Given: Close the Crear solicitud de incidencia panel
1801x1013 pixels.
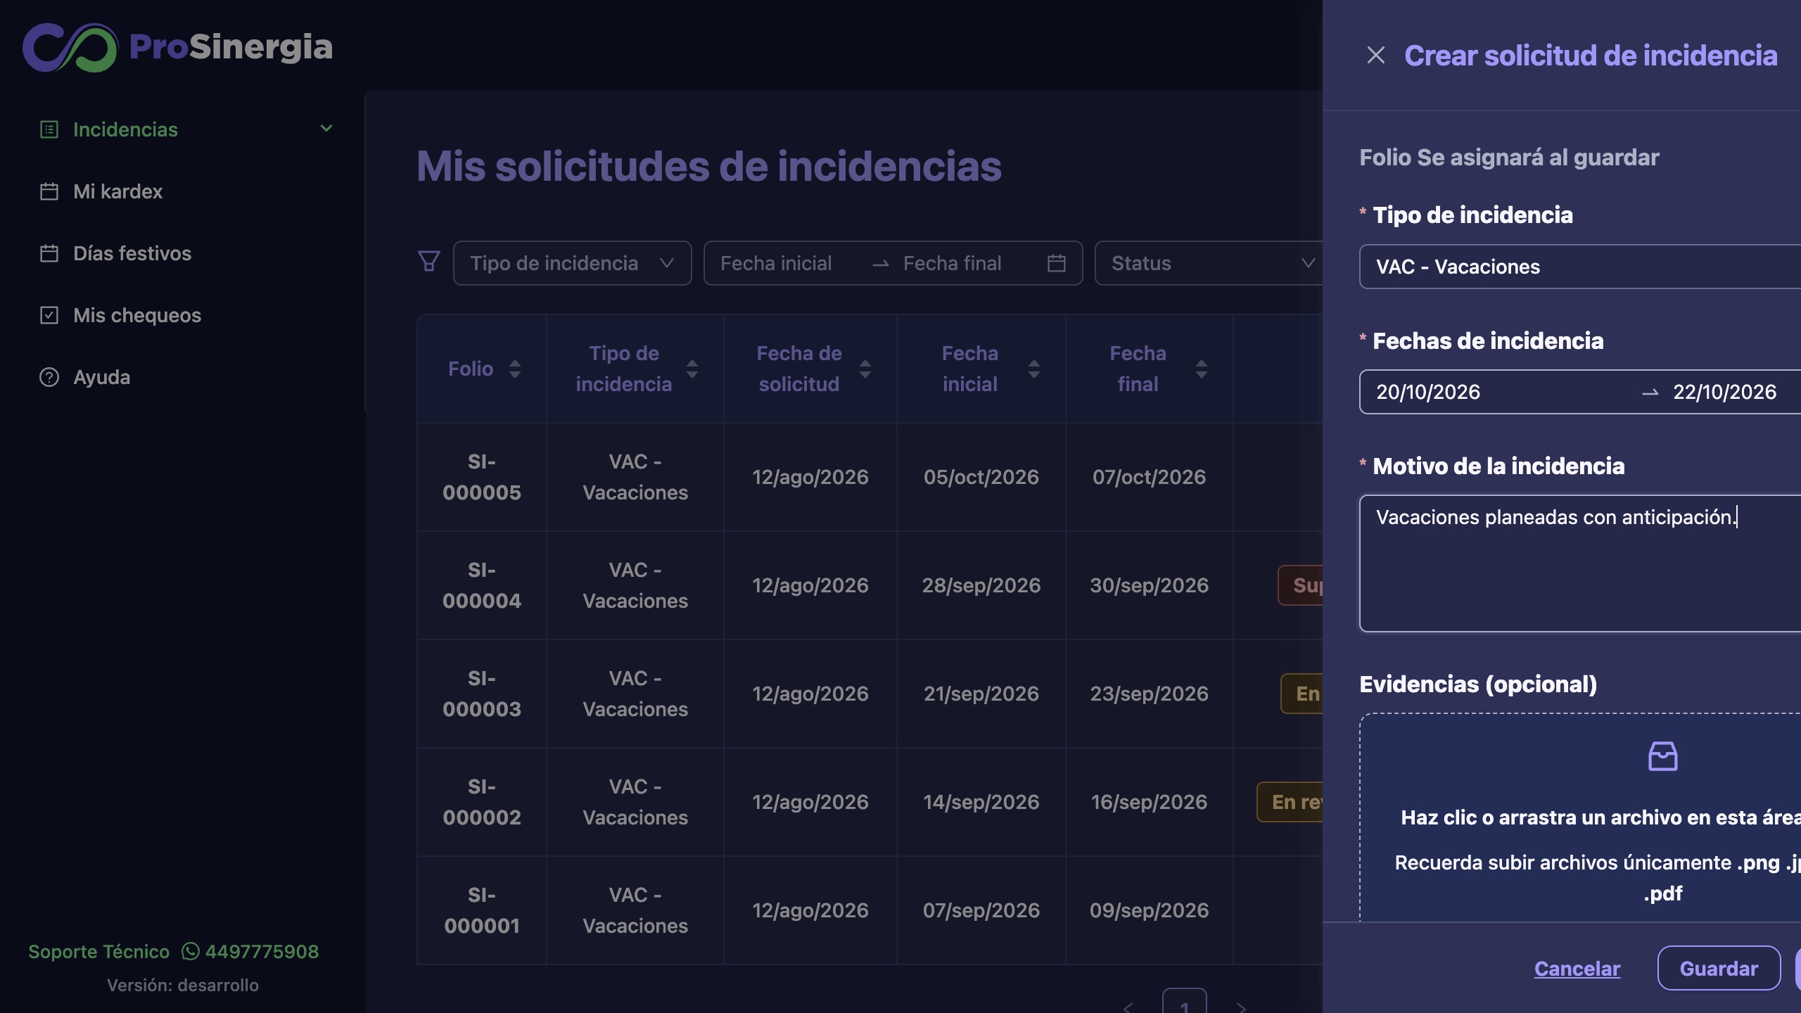Looking at the screenshot, I should 1375,55.
